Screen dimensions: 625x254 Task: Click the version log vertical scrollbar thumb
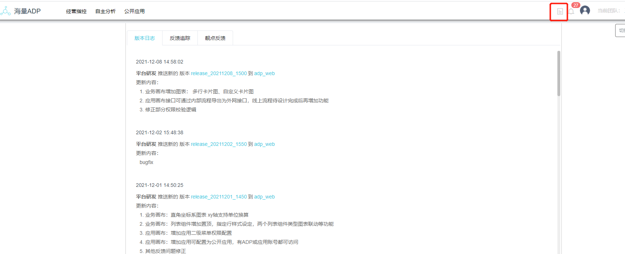[558, 73]
